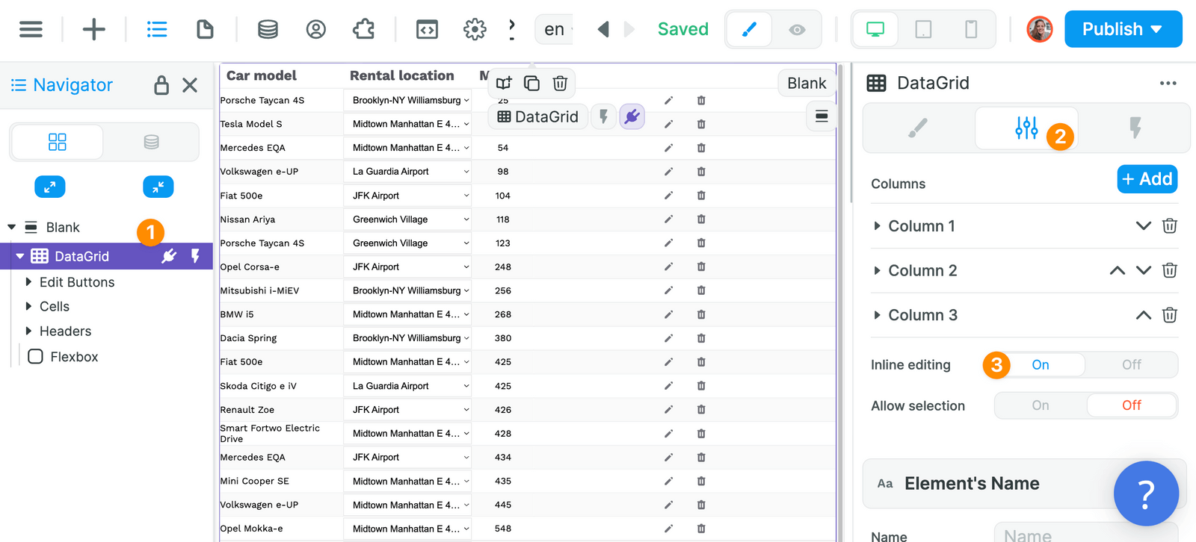
Task: Click the redo right arrow
Action: point(629,29)
